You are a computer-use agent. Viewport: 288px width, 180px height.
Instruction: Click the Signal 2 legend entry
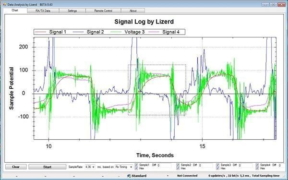(x=88, y=32)
